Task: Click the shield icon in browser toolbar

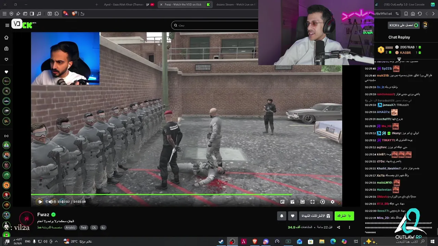Action: 11,14
